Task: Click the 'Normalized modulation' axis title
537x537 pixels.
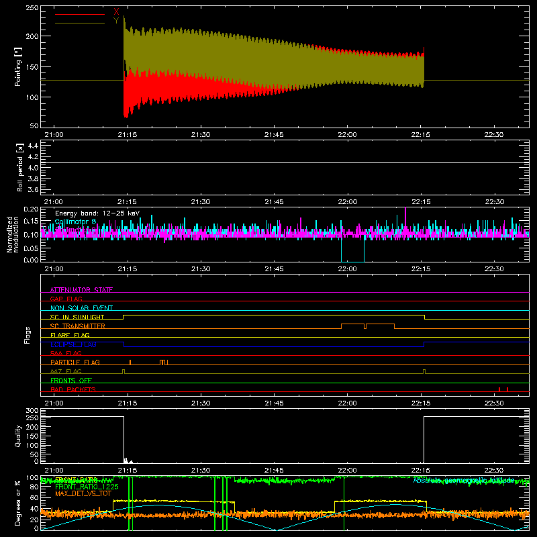Action: 13,234
